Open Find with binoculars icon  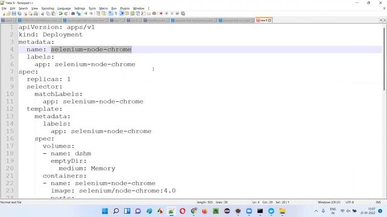tap(73, 13)
